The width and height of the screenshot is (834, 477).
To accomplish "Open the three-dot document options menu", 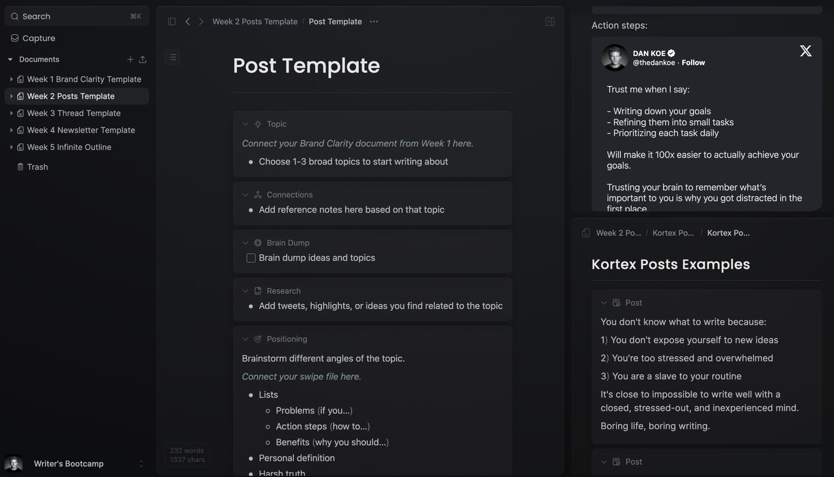I will pyautogui.click(x=374, y=22).
